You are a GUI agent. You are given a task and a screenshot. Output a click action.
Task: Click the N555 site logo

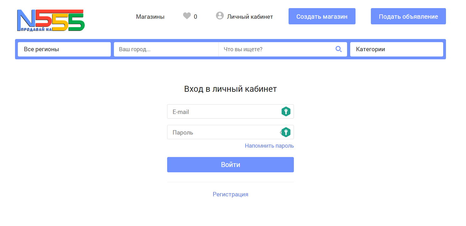(x=51, y=20)
